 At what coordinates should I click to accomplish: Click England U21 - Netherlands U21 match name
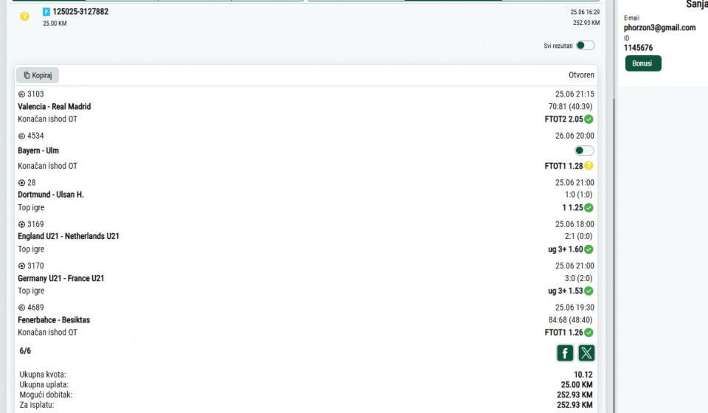coord(68,236)
